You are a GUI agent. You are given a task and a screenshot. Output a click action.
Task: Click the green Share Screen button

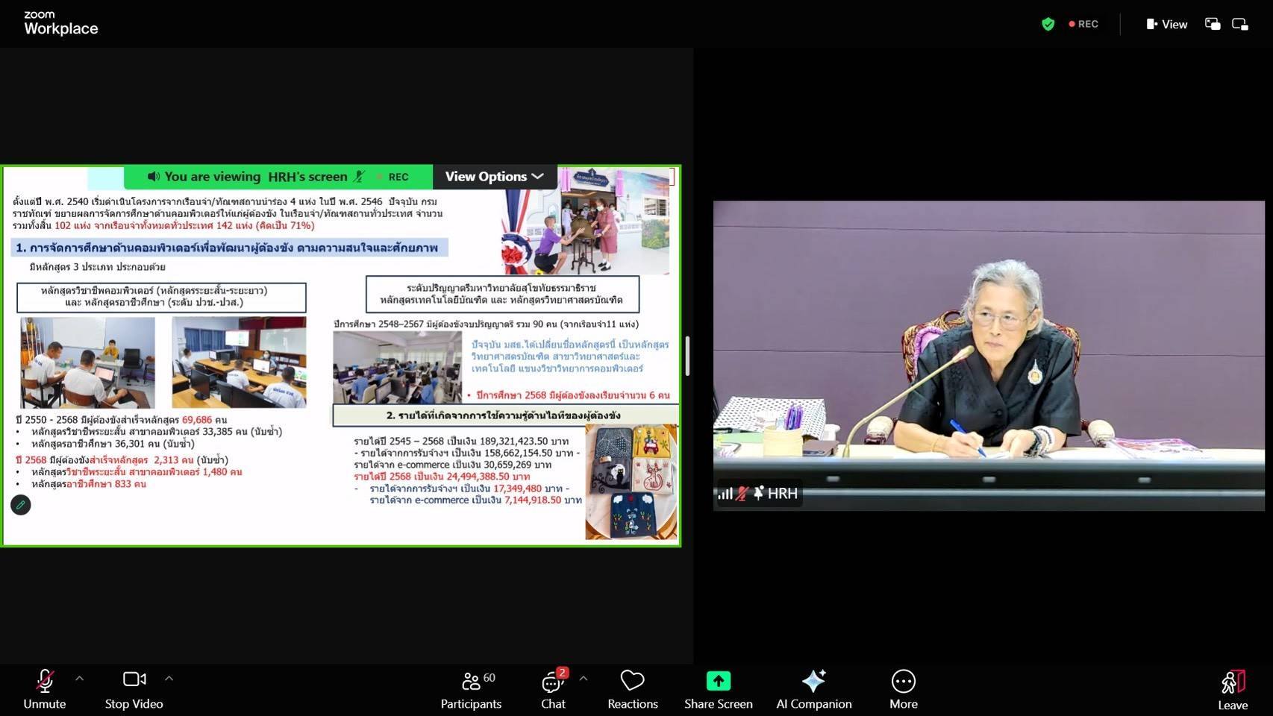[x=718, y=689]
